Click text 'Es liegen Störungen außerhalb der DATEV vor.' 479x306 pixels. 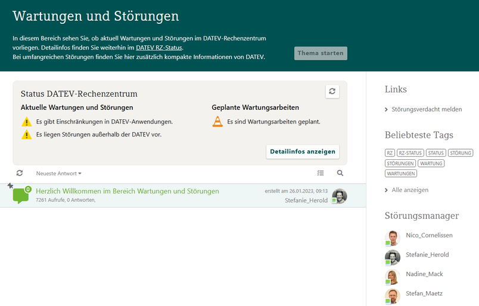pos(99,135)
